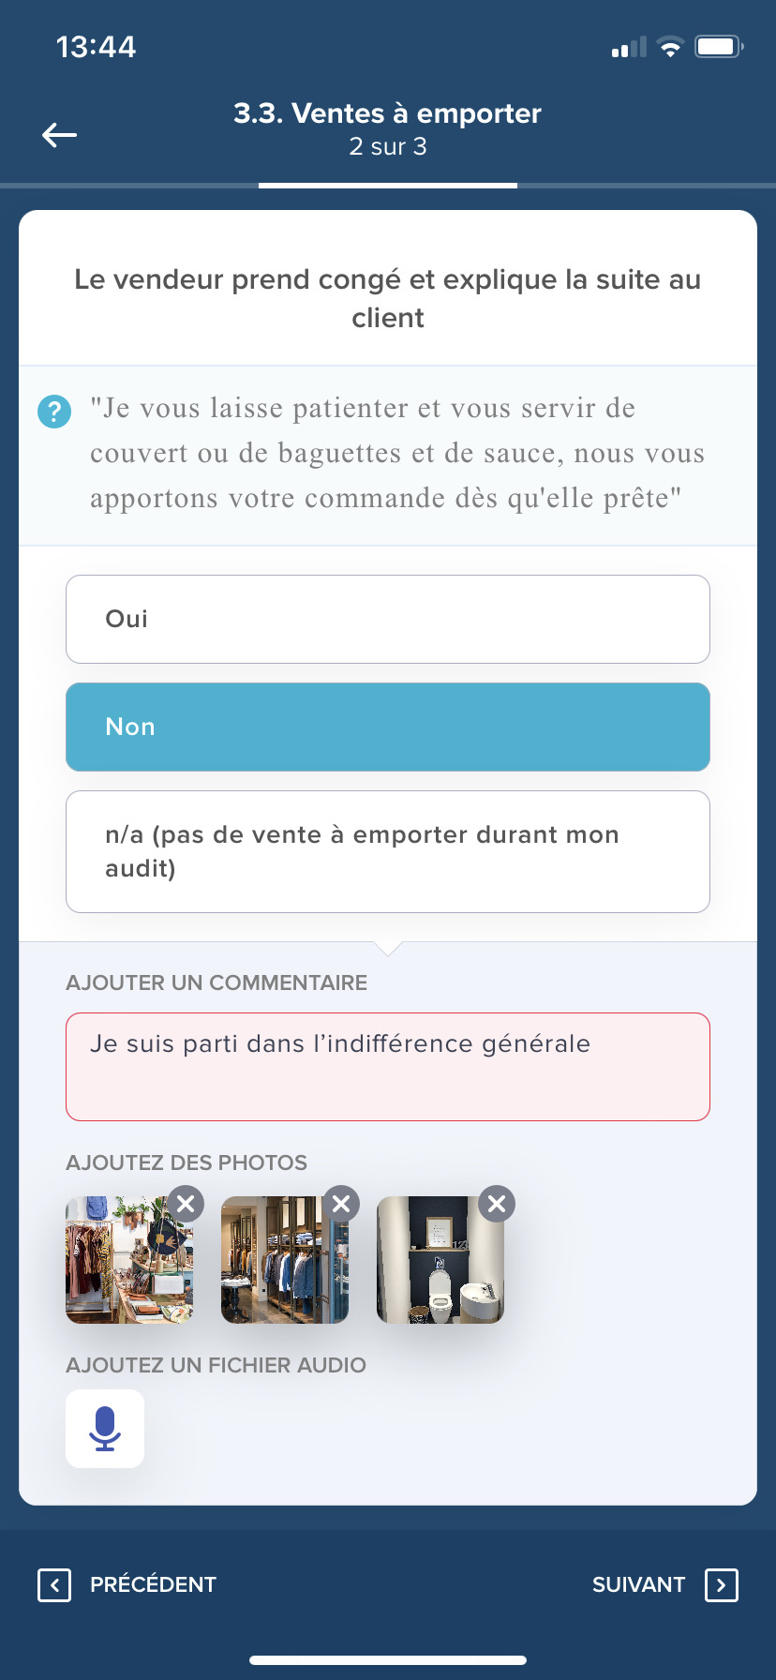Image resolution: width=776 pixels, height=1680 pixels.
Task: Remove the first shop photo with its X icon
Action: click(186, 1203)
